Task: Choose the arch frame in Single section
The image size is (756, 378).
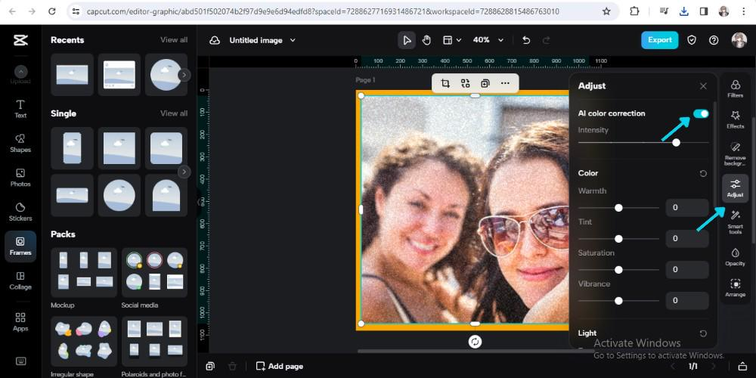Action: click(166, 195)
